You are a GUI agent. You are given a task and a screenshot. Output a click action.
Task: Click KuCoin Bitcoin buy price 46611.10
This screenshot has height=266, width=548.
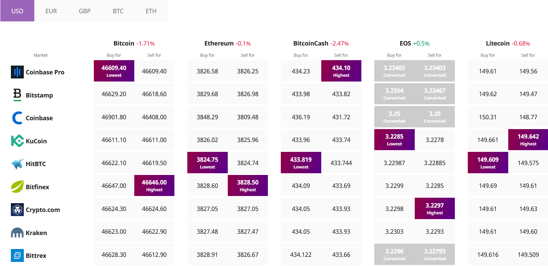click(x=114, y=140)
